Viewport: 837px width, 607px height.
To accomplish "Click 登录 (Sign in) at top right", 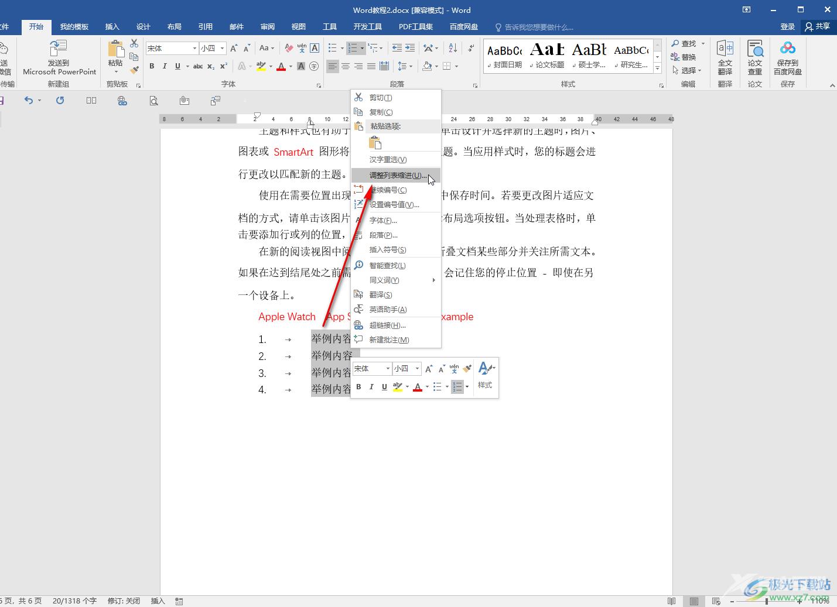I will [787, 27].
